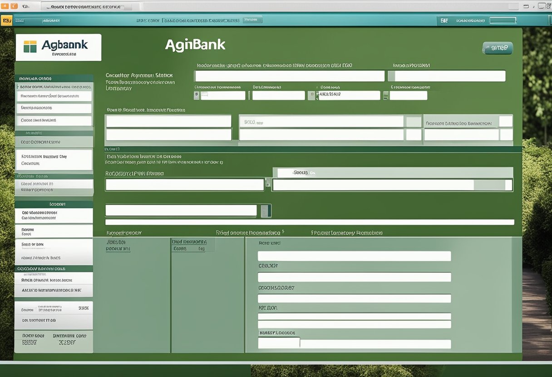This screenshot has height=377, width=552.
Task: Click the File icon on the top-right toolbar
Action: [444, 20]
